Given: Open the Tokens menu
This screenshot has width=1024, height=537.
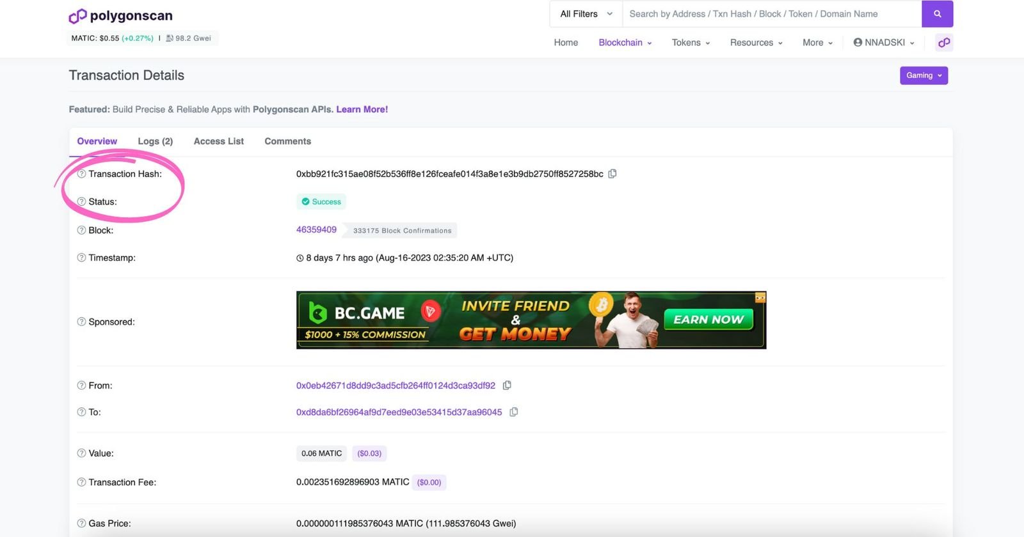Looking at the screenshot, I should click(691, 43).
